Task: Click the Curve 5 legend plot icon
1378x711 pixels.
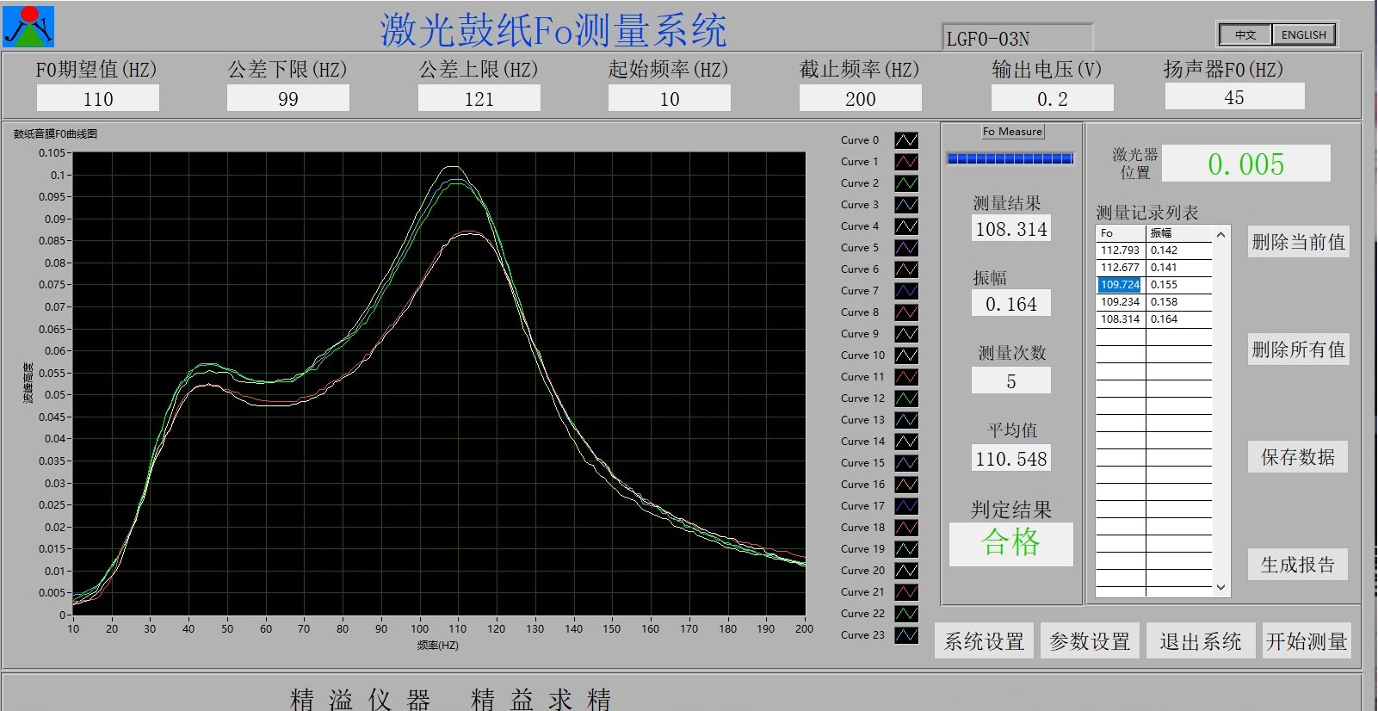Action: pyautogui.click(x=906, y=248)
